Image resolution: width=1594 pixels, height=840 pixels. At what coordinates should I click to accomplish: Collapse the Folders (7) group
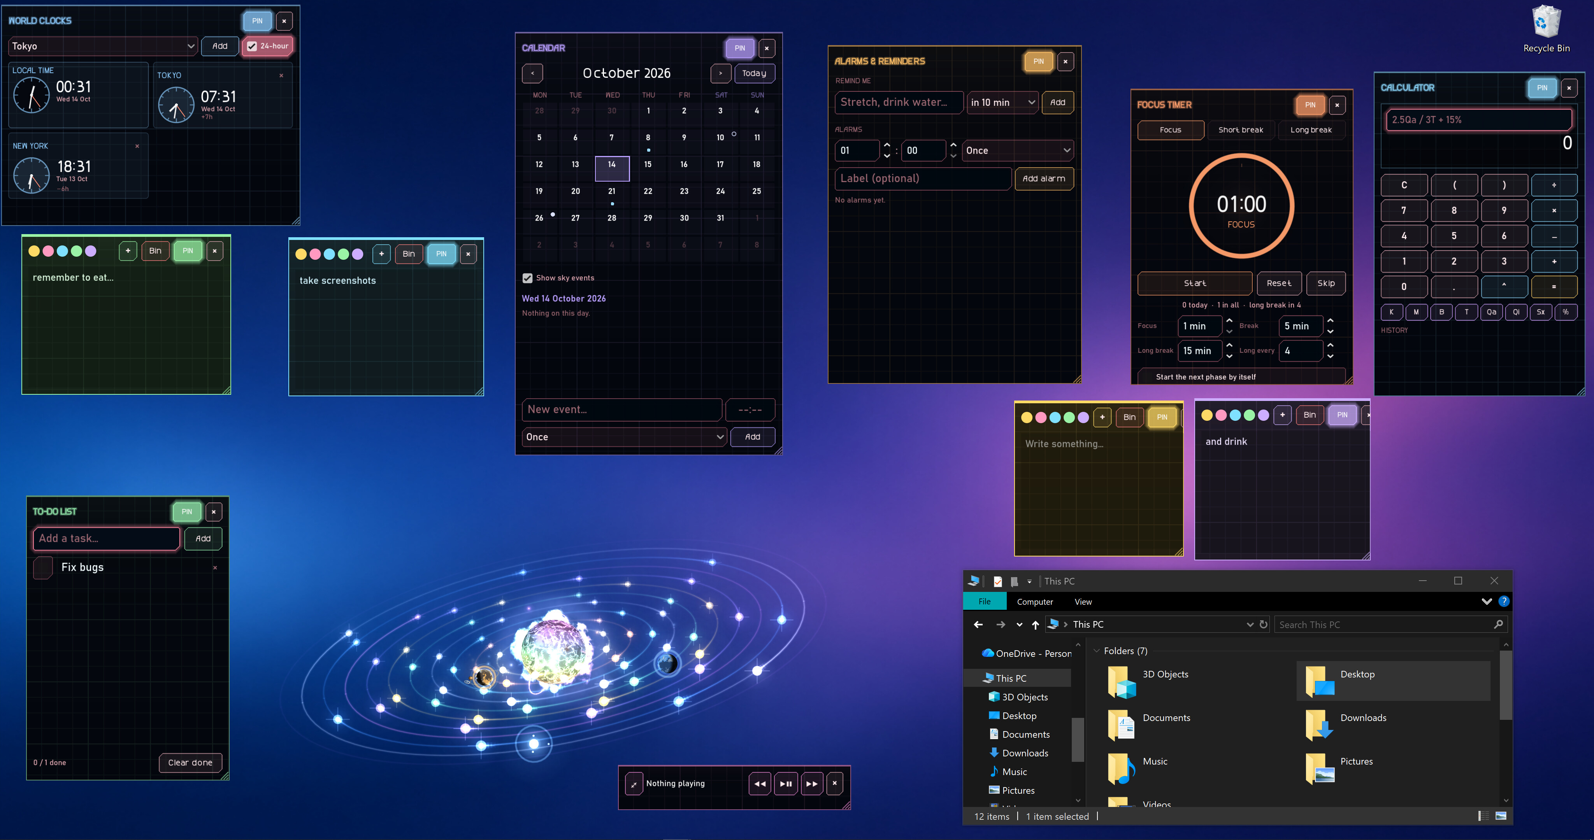point(1097,651)
